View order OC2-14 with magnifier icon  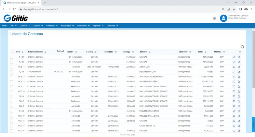pyautogui.click(x=234, y=67)
